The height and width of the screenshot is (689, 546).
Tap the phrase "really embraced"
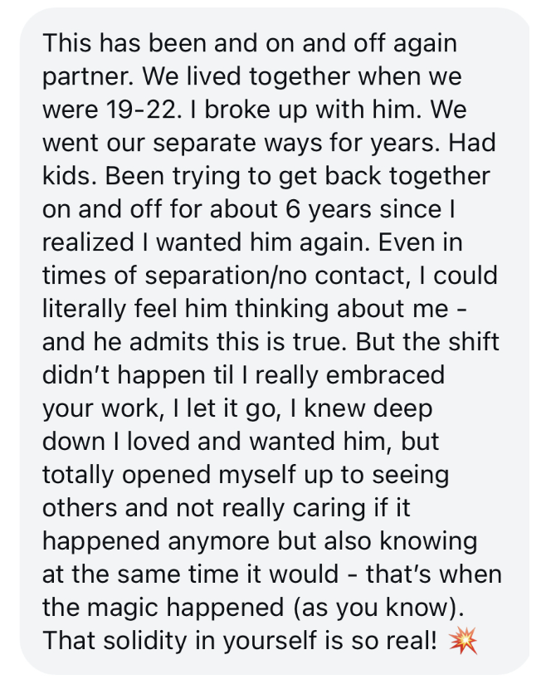tap(350, 375)
